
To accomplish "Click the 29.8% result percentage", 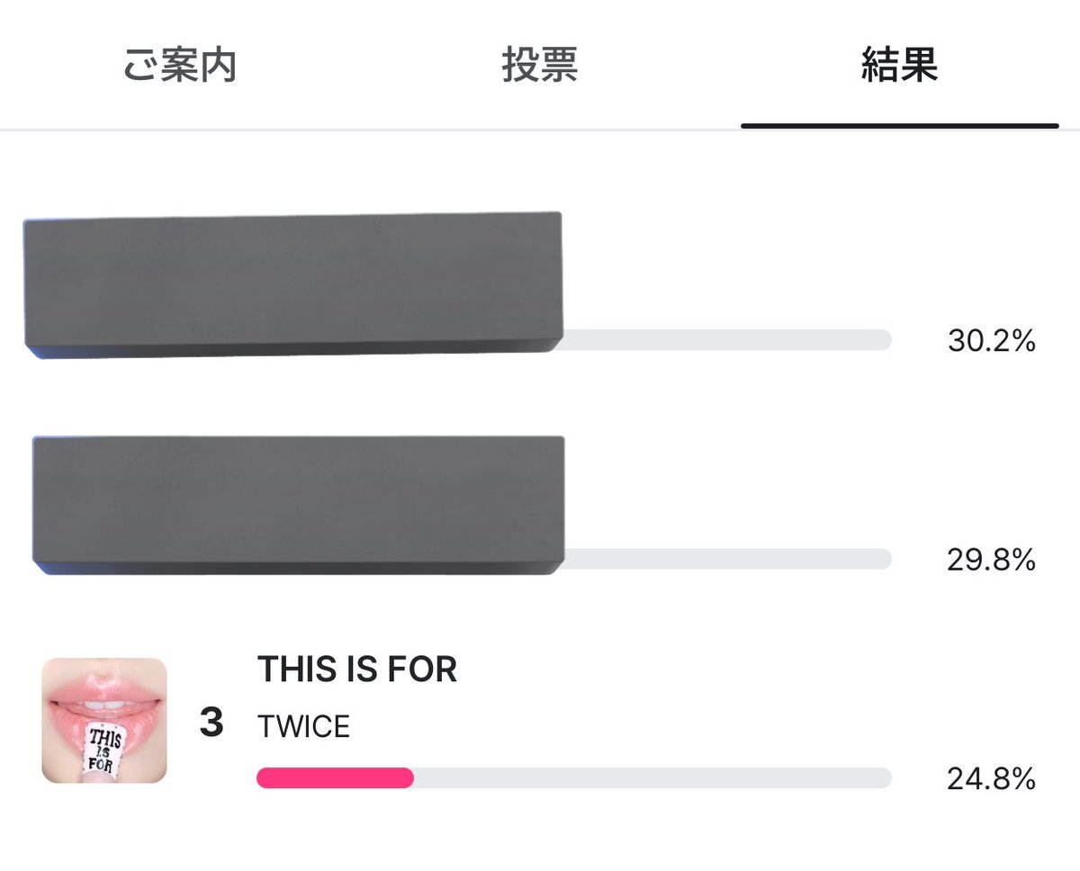I will click(x=991, y=560).
